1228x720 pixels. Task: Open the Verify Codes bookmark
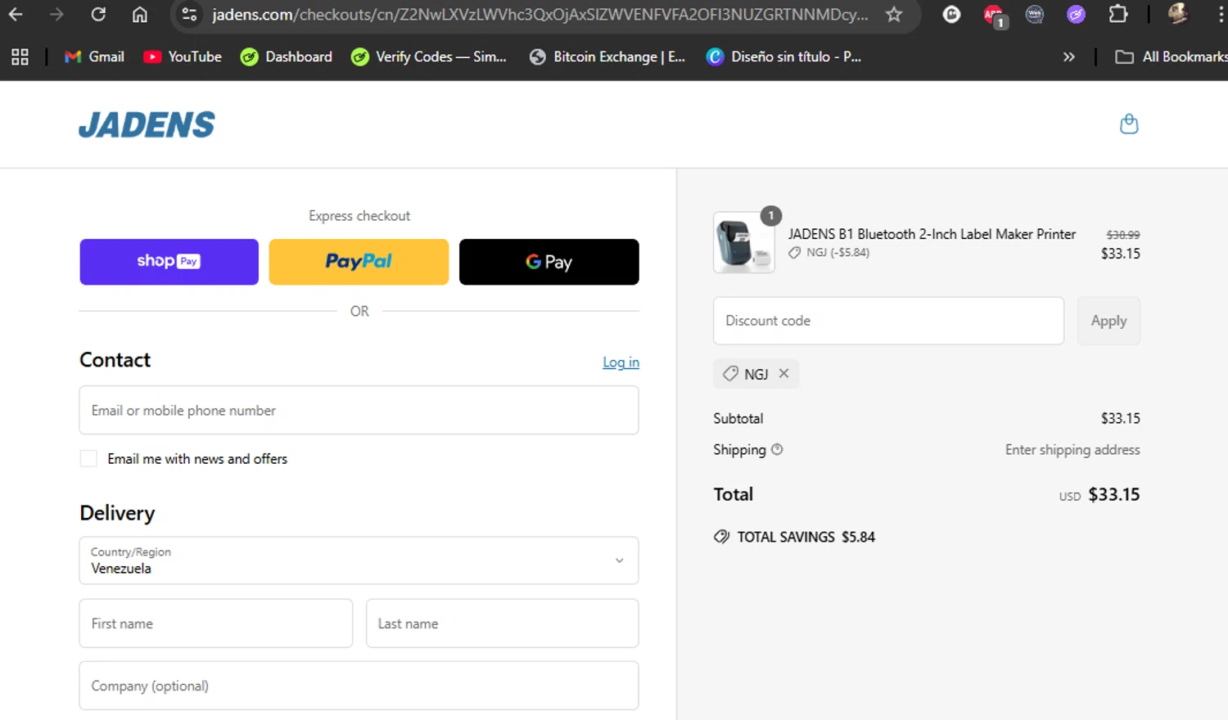pyautogui.click(x=429, y=56)
